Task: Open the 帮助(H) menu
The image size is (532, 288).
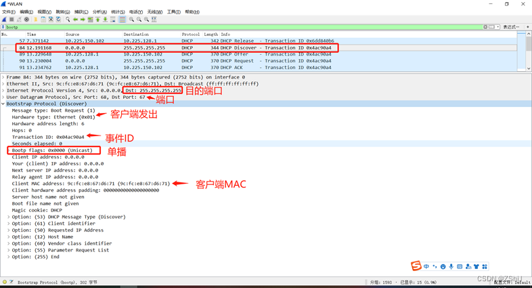Action: coord(192,12)
